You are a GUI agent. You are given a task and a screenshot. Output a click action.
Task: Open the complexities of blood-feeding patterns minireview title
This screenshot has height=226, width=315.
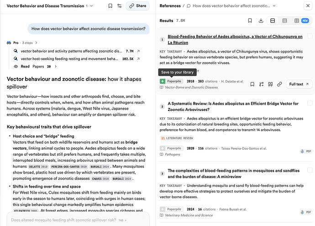233,173
